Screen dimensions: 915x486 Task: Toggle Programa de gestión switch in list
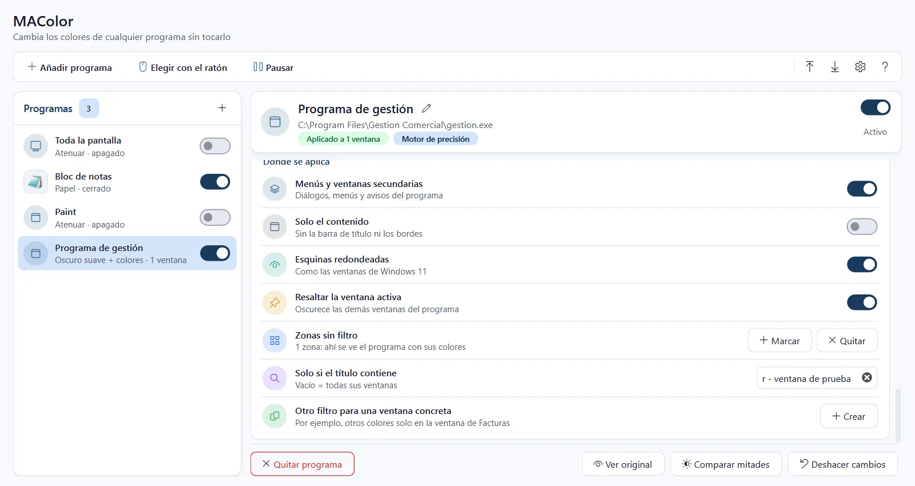(215, 253)
